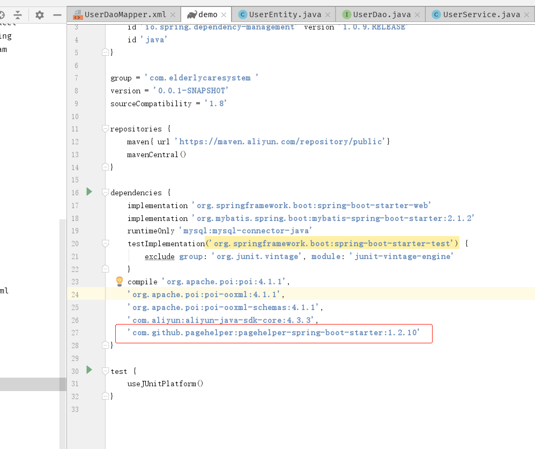Click the poi:4.1.1 dependency string
Viewport: 535px width, 449px height.
(x=224, y=282)
